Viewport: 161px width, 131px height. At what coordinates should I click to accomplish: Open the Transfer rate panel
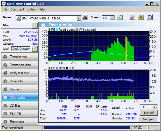(x=20, y=57)
